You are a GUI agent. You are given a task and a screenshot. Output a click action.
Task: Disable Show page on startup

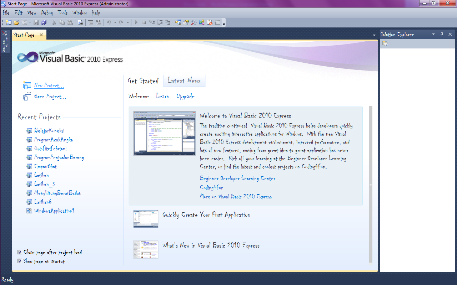click(20, 261)
